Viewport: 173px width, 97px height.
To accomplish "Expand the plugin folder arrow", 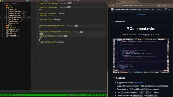I will point(5,28).
